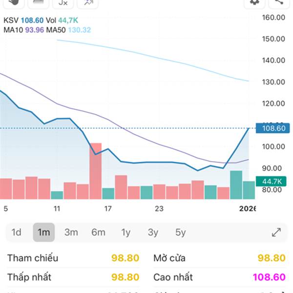Open chart settings gear
Screen dimensions: 293x293
[254, 3]
